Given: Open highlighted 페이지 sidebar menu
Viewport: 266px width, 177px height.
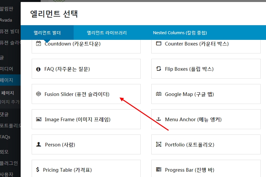Looking at the screenshot, I should pos(10,80).
